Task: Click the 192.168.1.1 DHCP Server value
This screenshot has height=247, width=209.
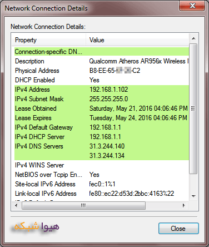Action: (105, 137)
